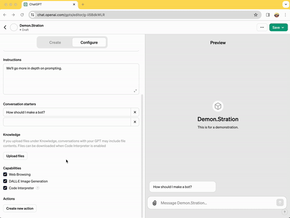Select the Configure tab

pos(89,43)
